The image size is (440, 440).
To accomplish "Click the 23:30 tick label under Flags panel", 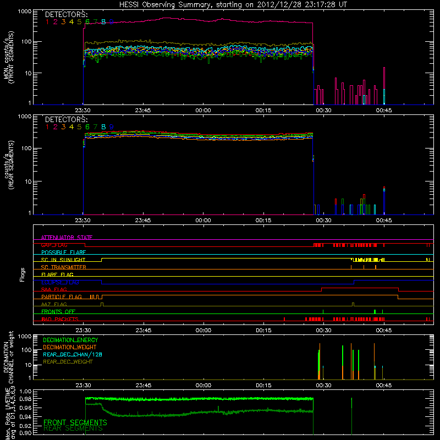I will [x=83, y=331].
